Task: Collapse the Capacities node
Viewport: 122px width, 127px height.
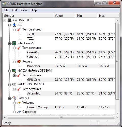Action: tap(14, 112)
